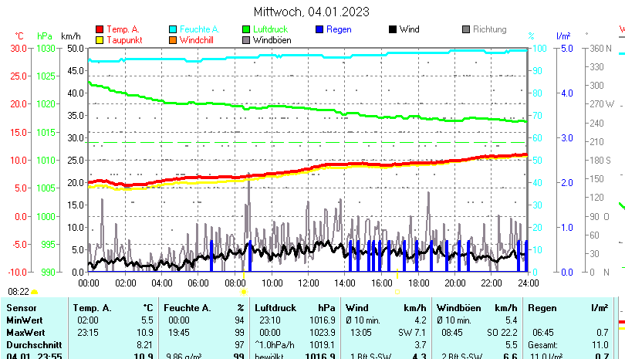Click the black Wind legend swatch
Screen dimensions: 625x359
393,30
